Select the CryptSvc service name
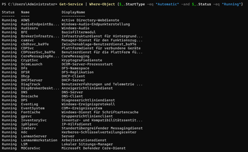 pyautogui.click(x=30, y=60)
